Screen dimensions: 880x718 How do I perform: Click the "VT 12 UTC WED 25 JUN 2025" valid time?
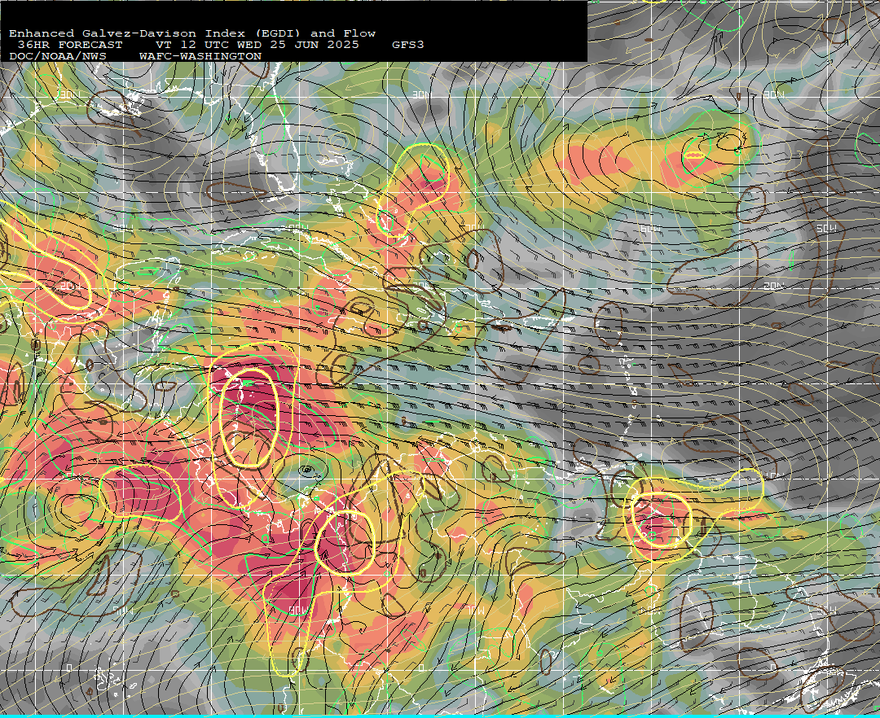coord(257,45)
